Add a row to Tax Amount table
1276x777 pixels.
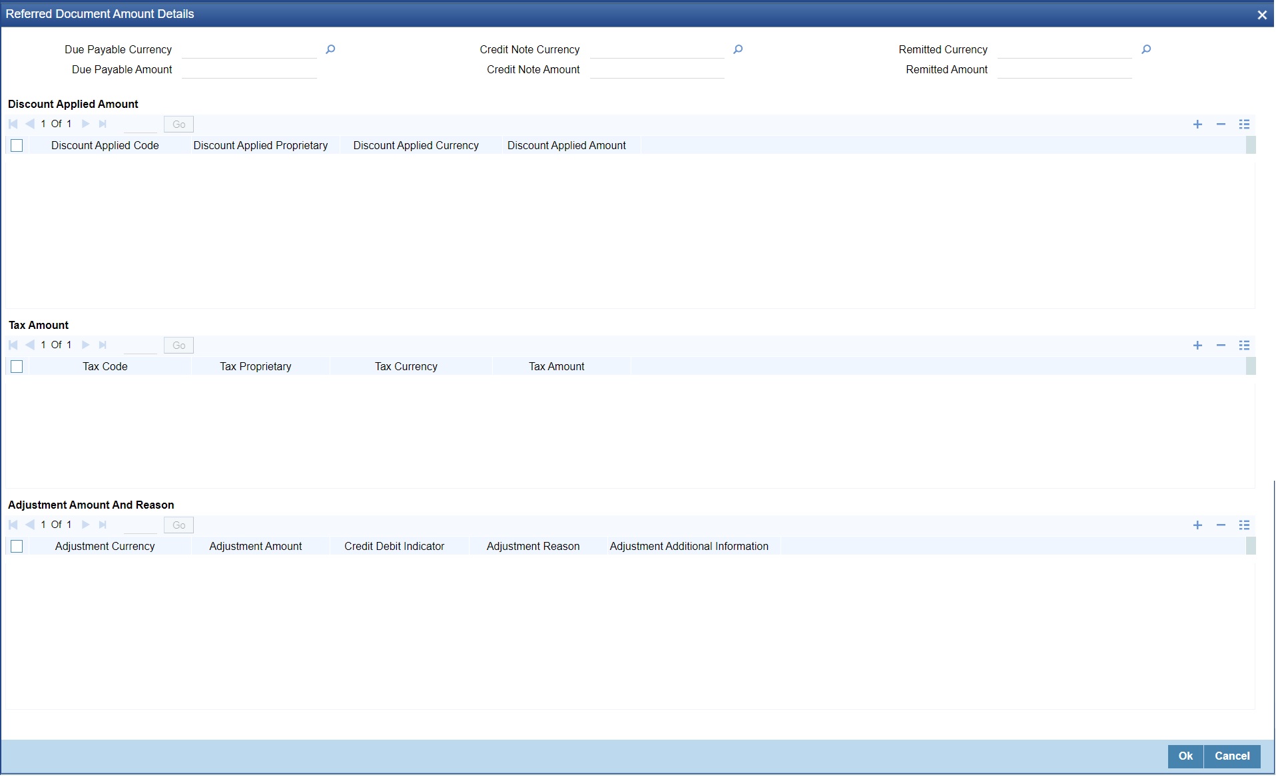[1197, 346]
